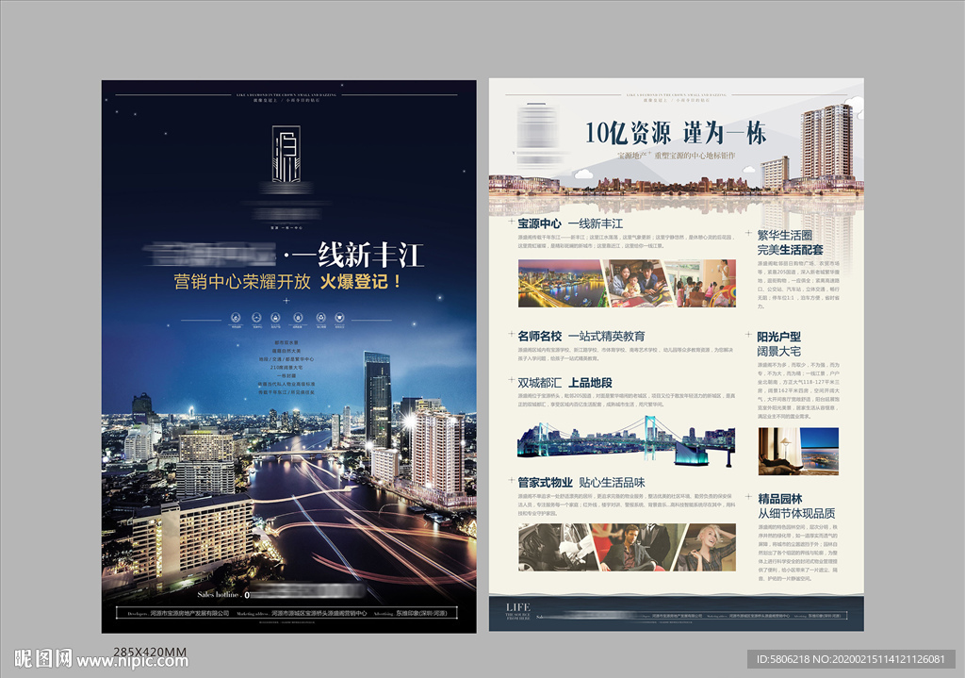Click the 宝源地产 subtitle under the headline
The image size is (965, 678).
[676, 156]
